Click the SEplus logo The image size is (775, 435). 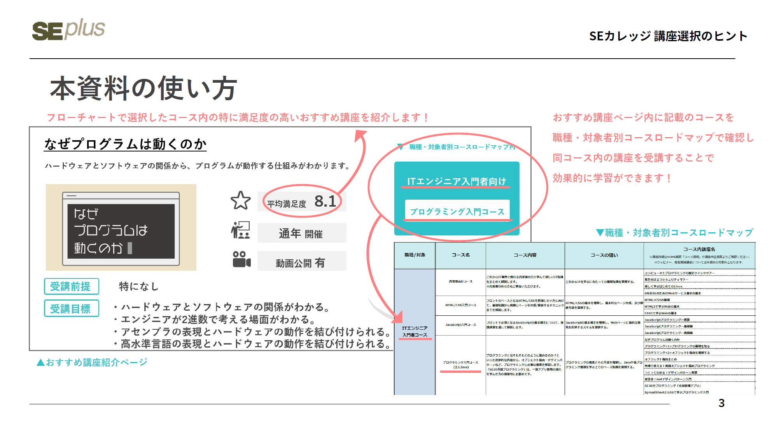click(x=68, y=30)
